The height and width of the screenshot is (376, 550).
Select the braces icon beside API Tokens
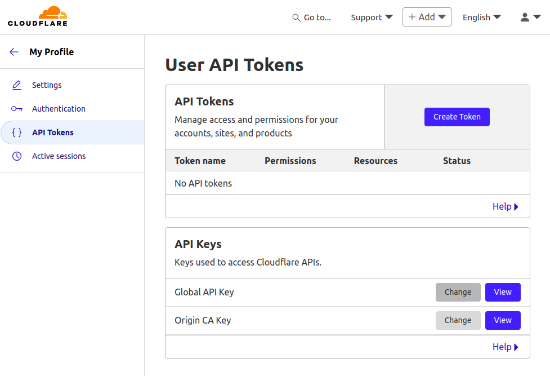[x=17, y=132]
